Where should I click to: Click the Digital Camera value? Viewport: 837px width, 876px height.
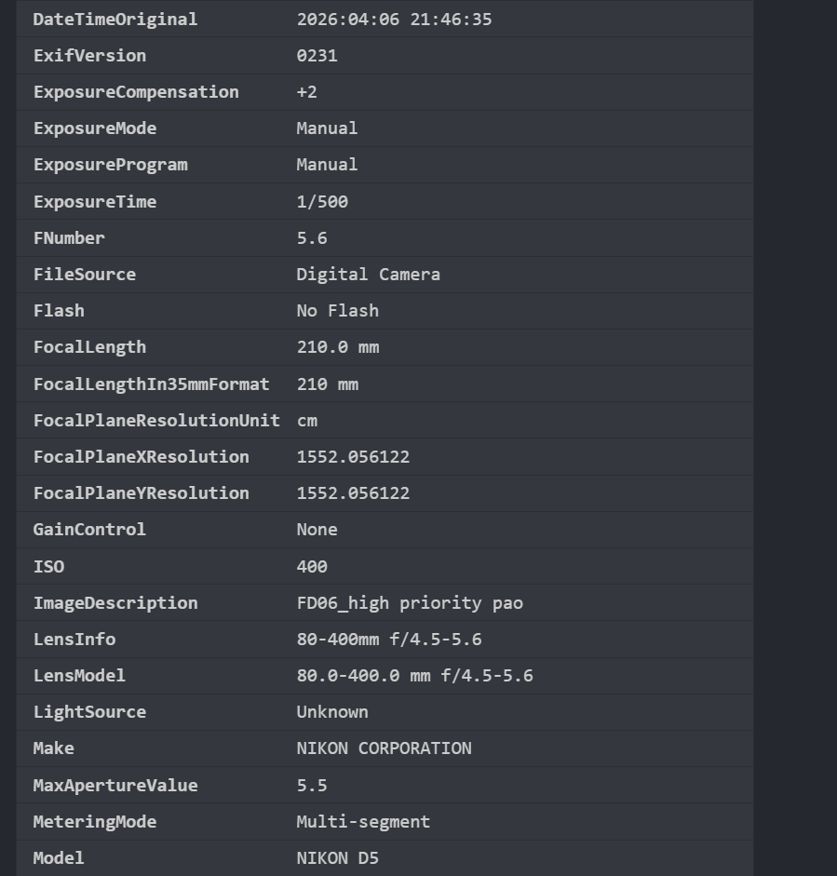368,275
